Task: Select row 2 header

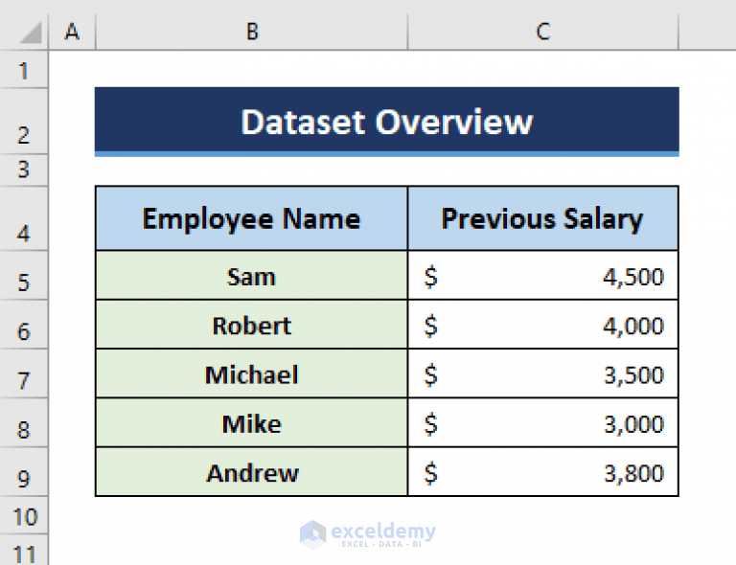Action: point(24,122)
